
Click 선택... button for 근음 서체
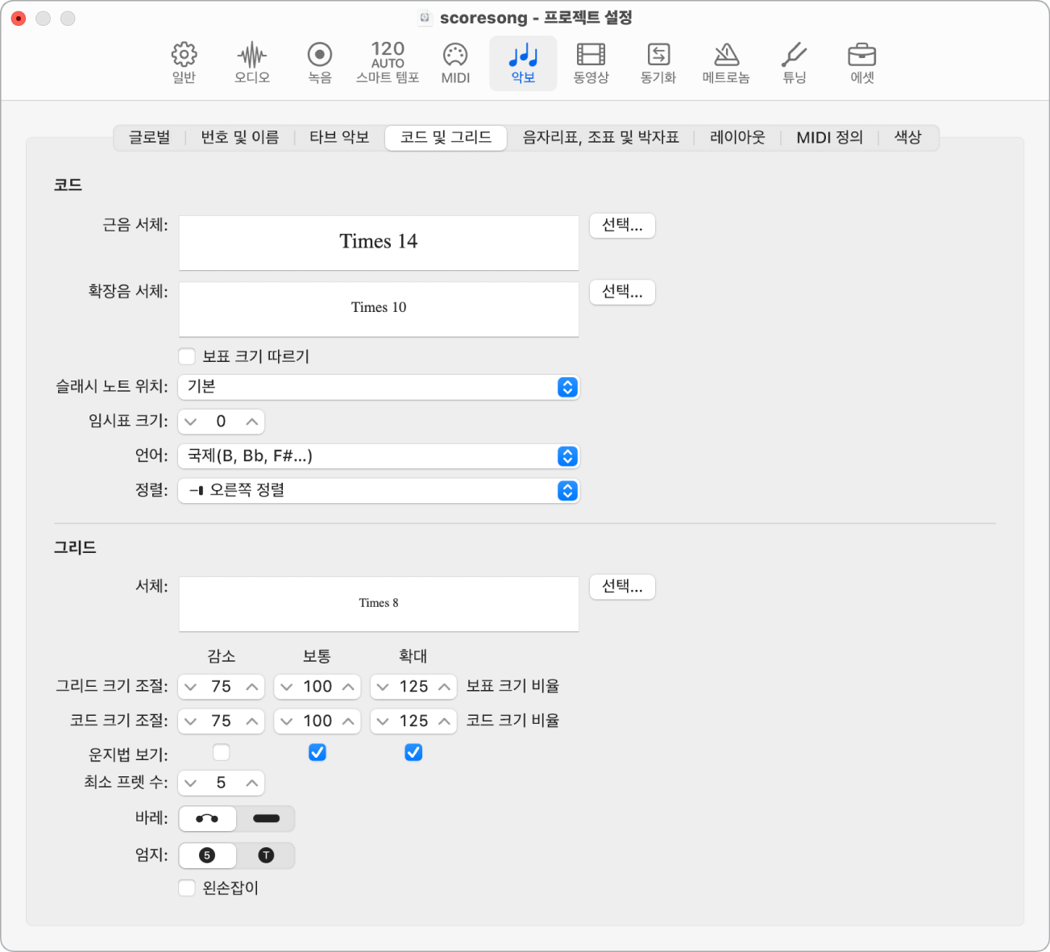(x=622, y=226)
